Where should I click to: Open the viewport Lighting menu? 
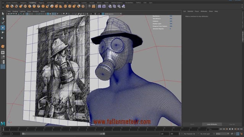pyautogui.click(x=22, y=11)
